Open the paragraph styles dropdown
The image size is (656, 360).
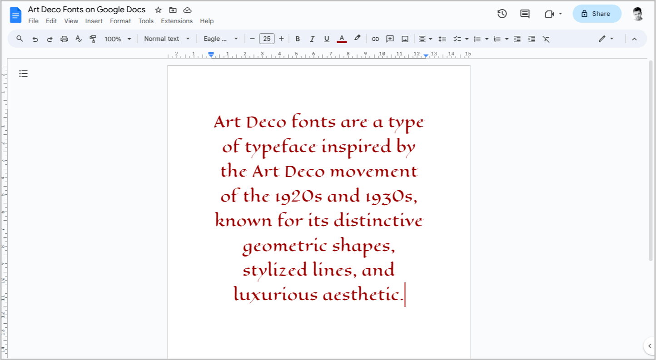(166, 39)
